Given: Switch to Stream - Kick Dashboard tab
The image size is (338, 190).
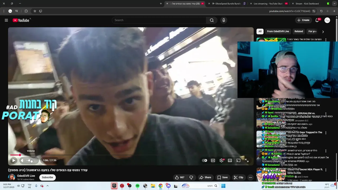Looking at the screenshot, I should (307, 4).
